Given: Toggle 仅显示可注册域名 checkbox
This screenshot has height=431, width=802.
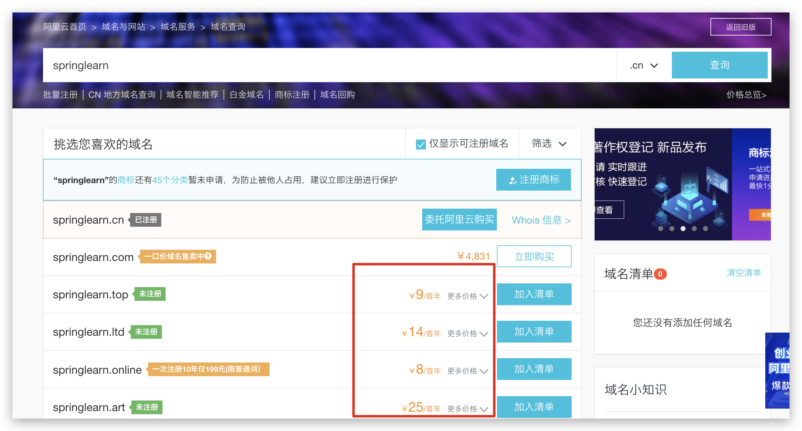Looking at the screenshot, I should coord(421,144).
